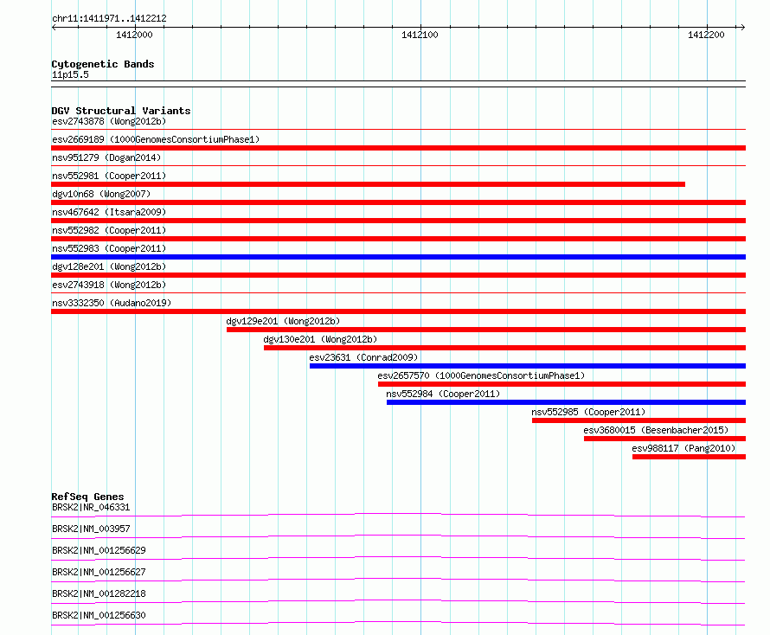Select the dgv10n68 (Wong2007) variant
Screen dimensions: 770x635
[x=101, y=194]
